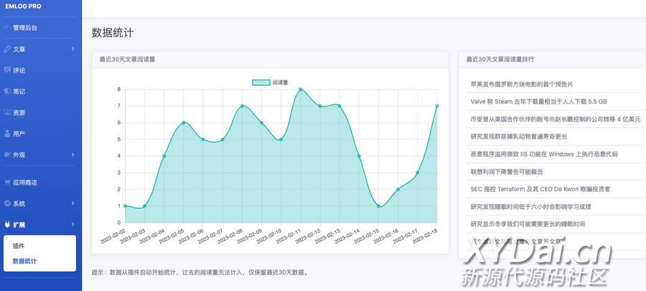Open the 插件 submenu item
This screenshot has height=291, width=646.
click(x=19, y=246)
